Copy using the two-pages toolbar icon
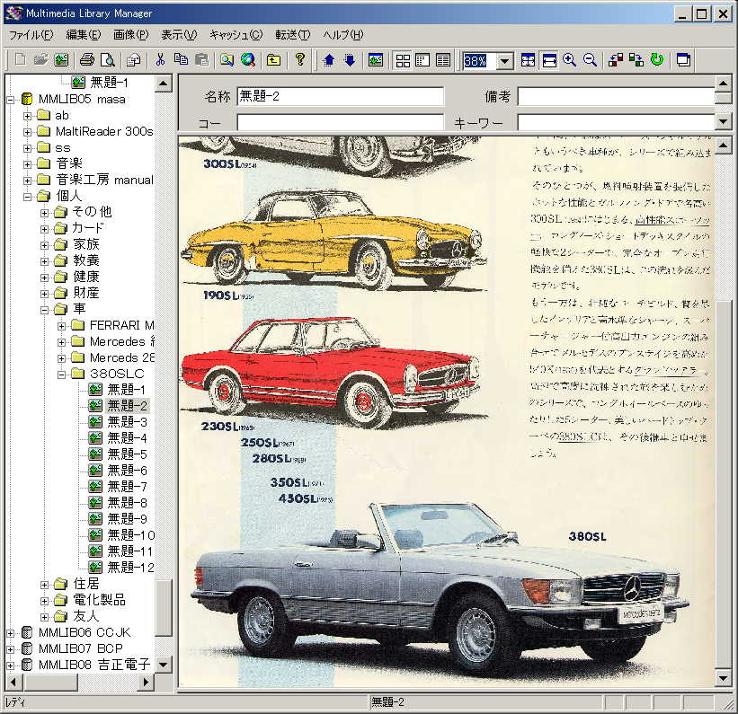The image size is (738, 714). tap(181, 60)
